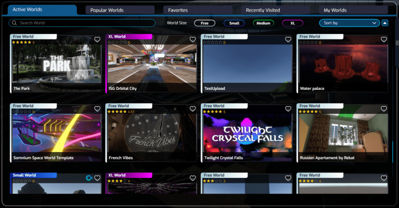Toggle the Free world size filter

(x=205, y=23)
